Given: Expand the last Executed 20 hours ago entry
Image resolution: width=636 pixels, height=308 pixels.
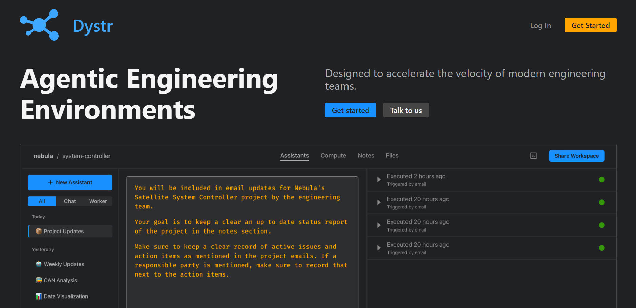Looking at the screenshot, I should pyautogui.click(x=379, y=248).
